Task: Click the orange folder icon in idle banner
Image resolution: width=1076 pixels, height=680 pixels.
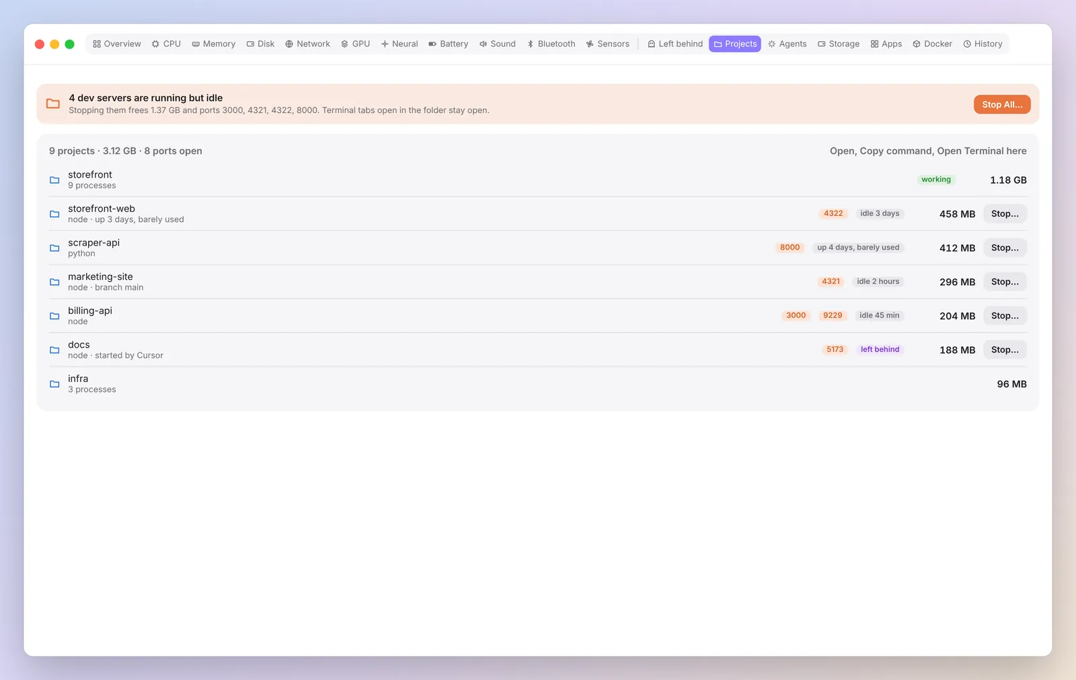Action: tap(53, 104)
